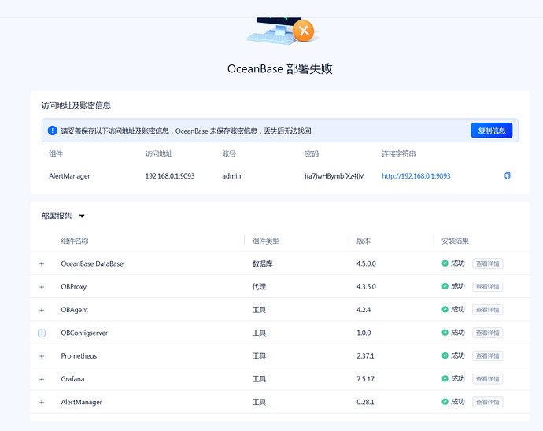Select the AlertManager password text
This screenshot has height=431, width=543.
334,176
